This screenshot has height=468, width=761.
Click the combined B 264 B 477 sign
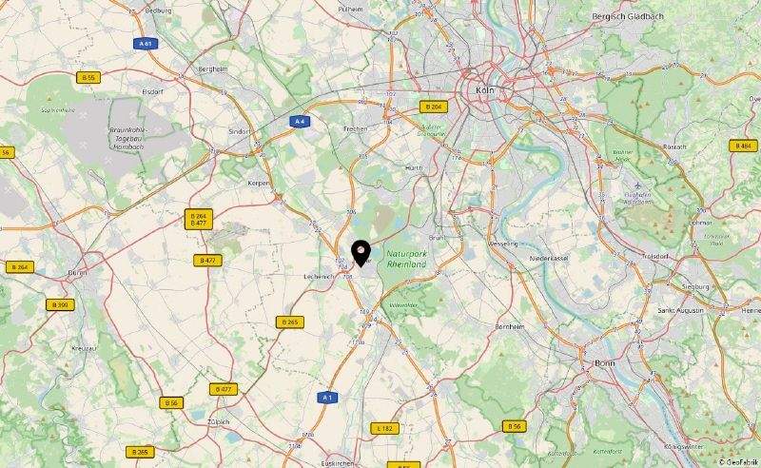[199, 220]
